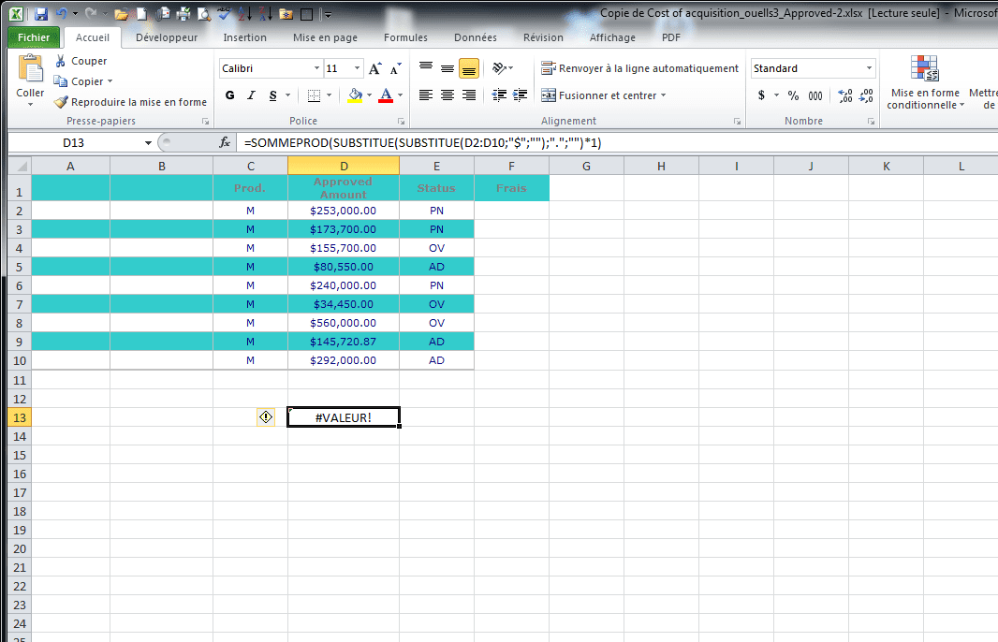
Task: Open the error warning icon beside cell D13
Action: [x=266, y=417]
